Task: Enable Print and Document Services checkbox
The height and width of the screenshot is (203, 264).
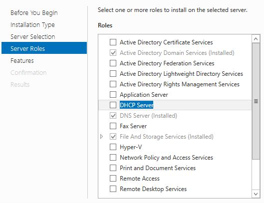Action: tap(113, 168)
